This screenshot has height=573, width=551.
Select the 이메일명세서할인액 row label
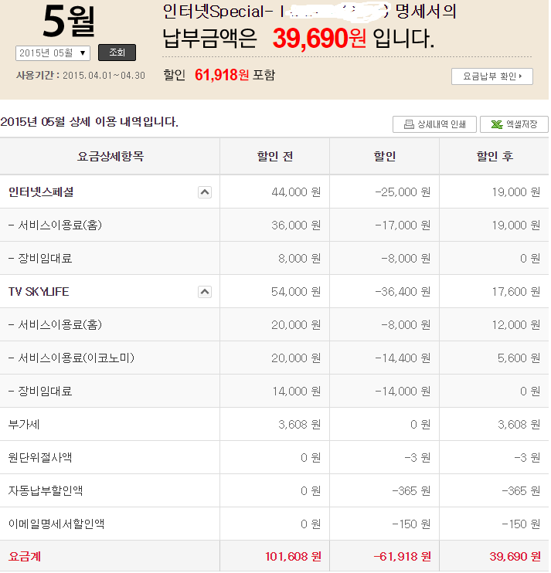(x=56, y=524)
